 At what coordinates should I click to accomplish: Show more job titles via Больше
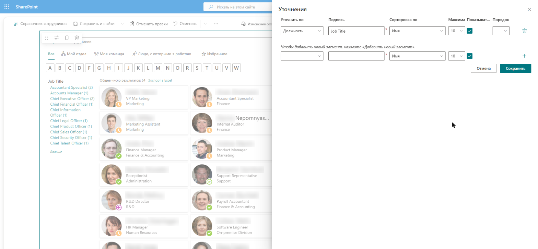tap(56, 152)
